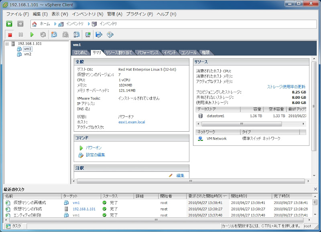Screen dimensions: 321x232
Task: Click the 名前 column header in tasks
Action: point(33,196)
